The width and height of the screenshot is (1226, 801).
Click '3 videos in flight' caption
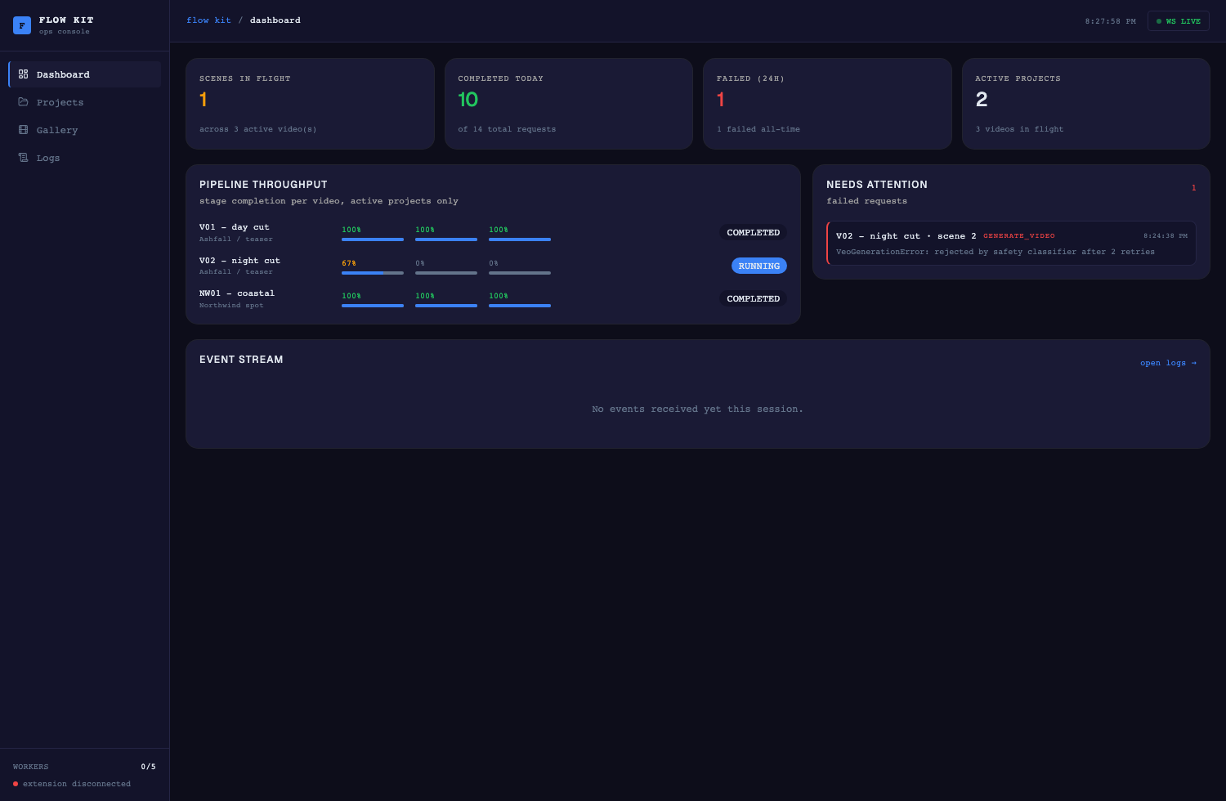[1019, 129]
